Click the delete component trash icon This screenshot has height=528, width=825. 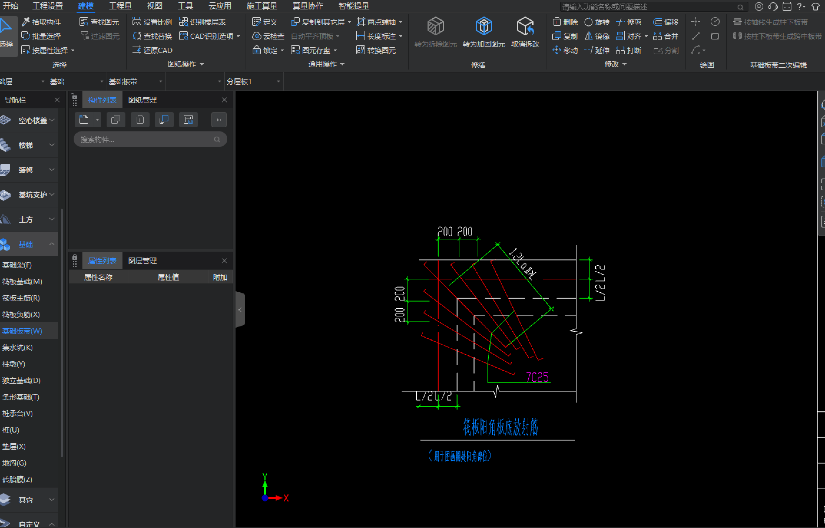coord(140,120)
